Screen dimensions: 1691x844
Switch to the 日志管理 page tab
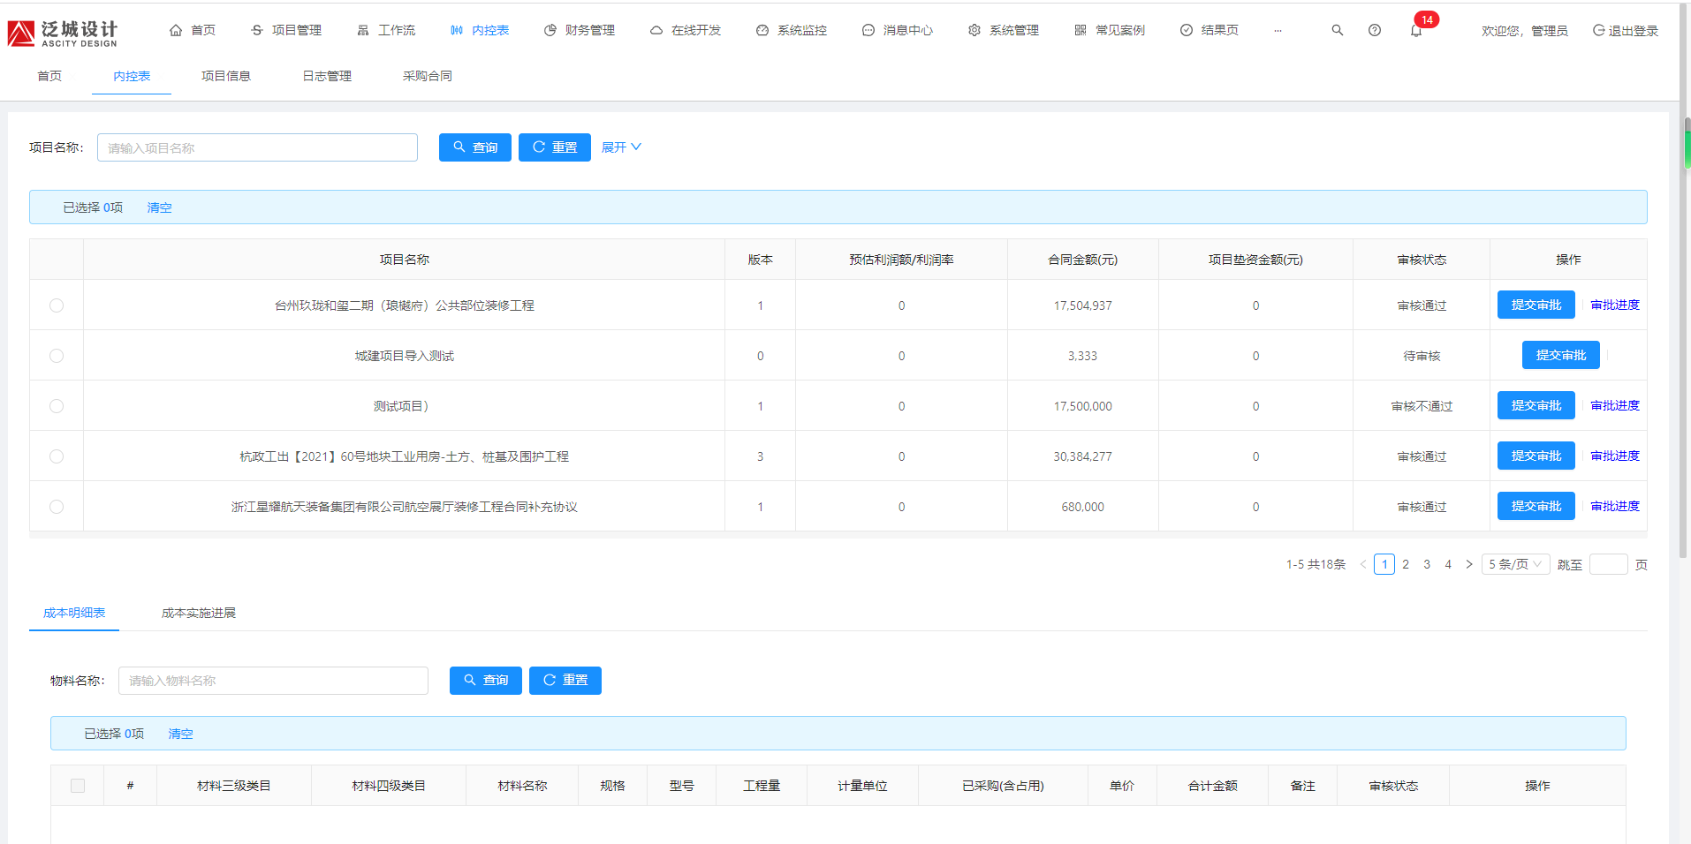click(327, 76)
